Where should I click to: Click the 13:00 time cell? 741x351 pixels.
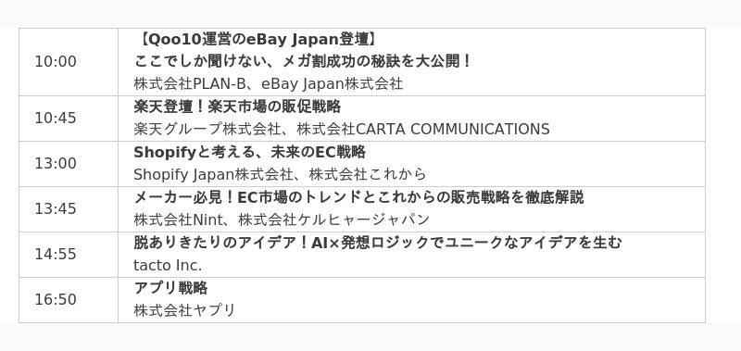(56, 164)
